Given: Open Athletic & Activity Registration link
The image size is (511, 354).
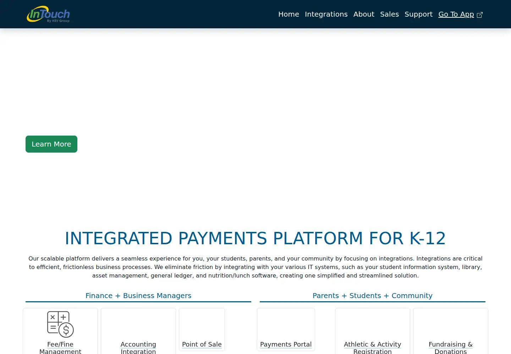Looking at the screenshot, I should pyautogui.click(x=373, y=348).
